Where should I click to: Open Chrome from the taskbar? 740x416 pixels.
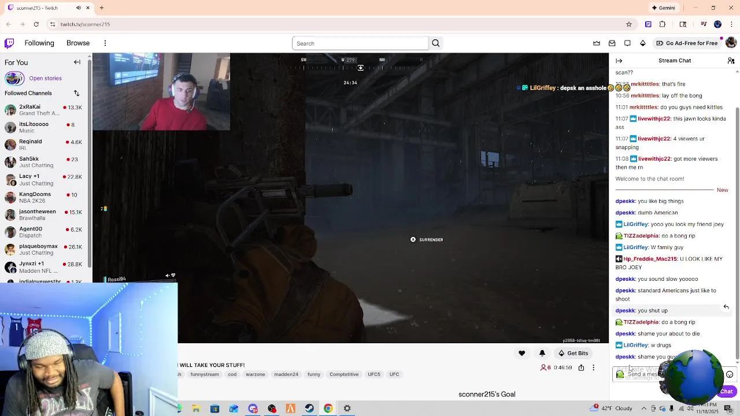point(328,408)
